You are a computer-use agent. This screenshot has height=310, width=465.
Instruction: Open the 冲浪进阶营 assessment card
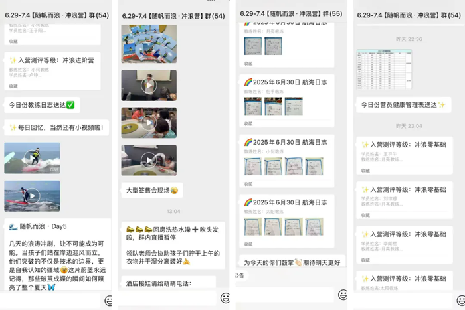click(52, 68)
